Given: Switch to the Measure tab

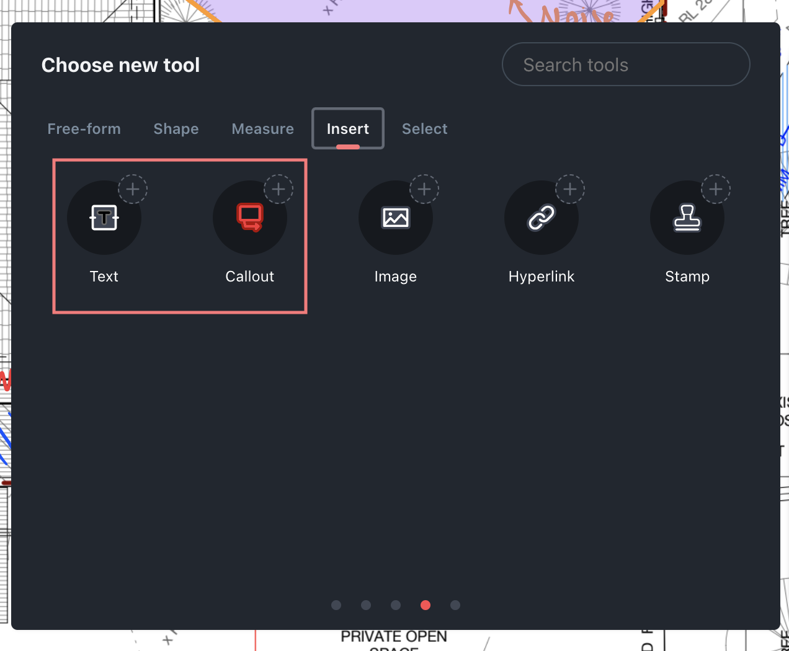Looking at the screenshot, I should pyautogui.click(x=262, y=128).
